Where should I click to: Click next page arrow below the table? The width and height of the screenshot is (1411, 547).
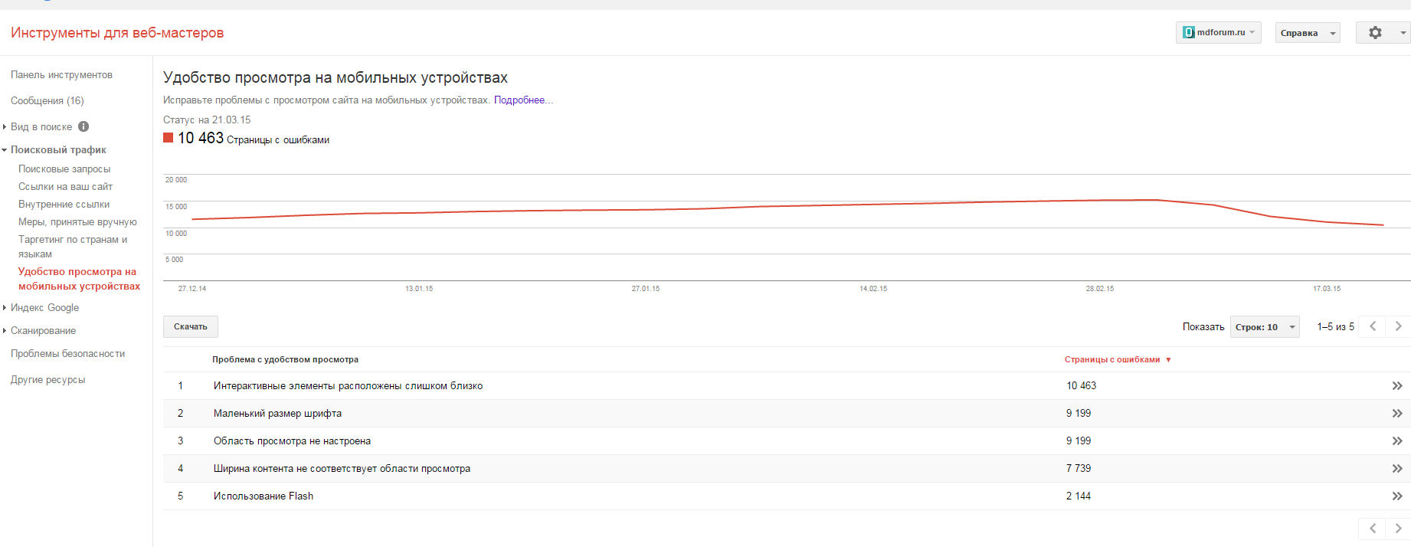coord(1398,529)
